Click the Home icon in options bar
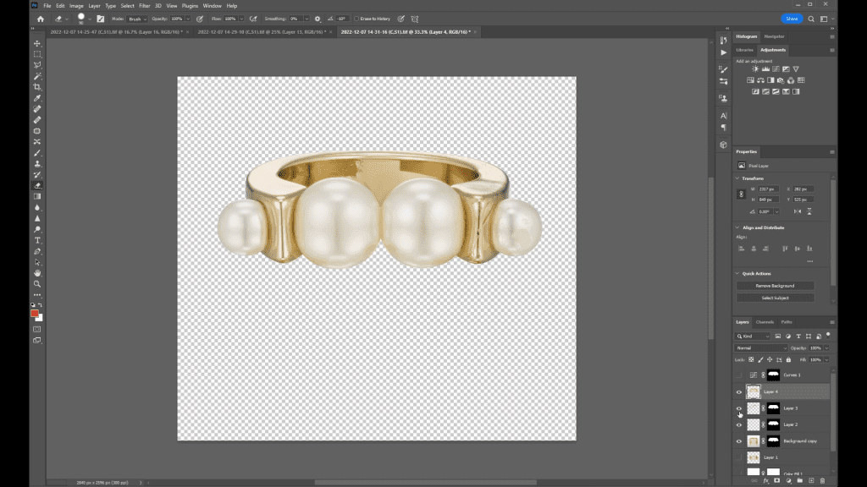867x487 pixels. point(41,19)
